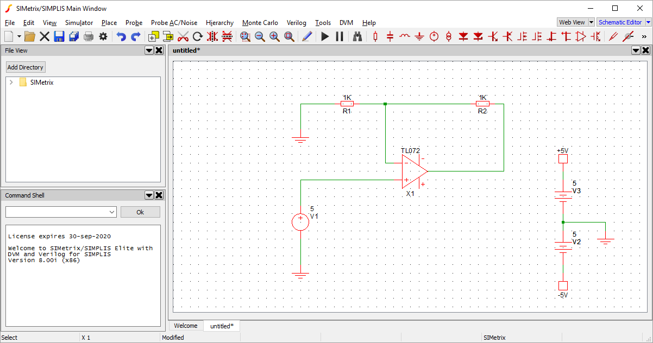Screen dimensions: 653x343
Task: Cut the selection with the red scissors icon
Action: point(183,36)
